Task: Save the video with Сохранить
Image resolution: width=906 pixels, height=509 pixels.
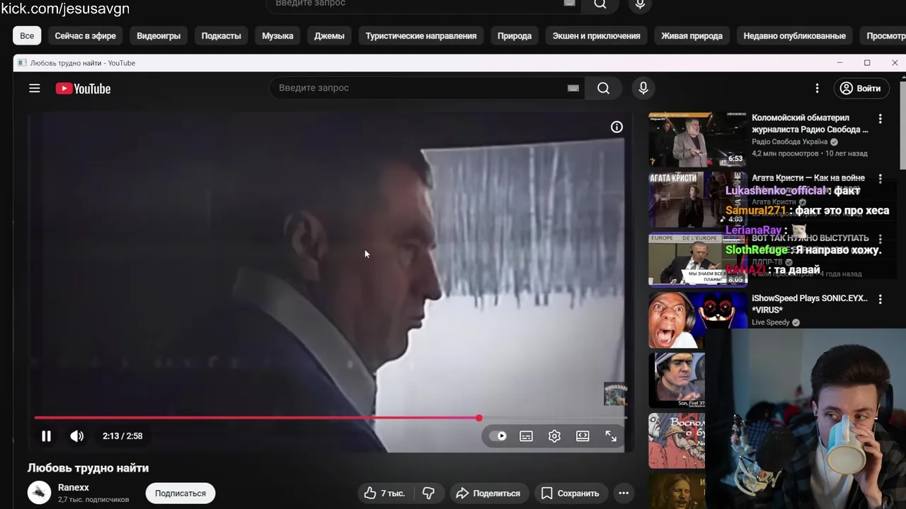Action: click(570, 493)
